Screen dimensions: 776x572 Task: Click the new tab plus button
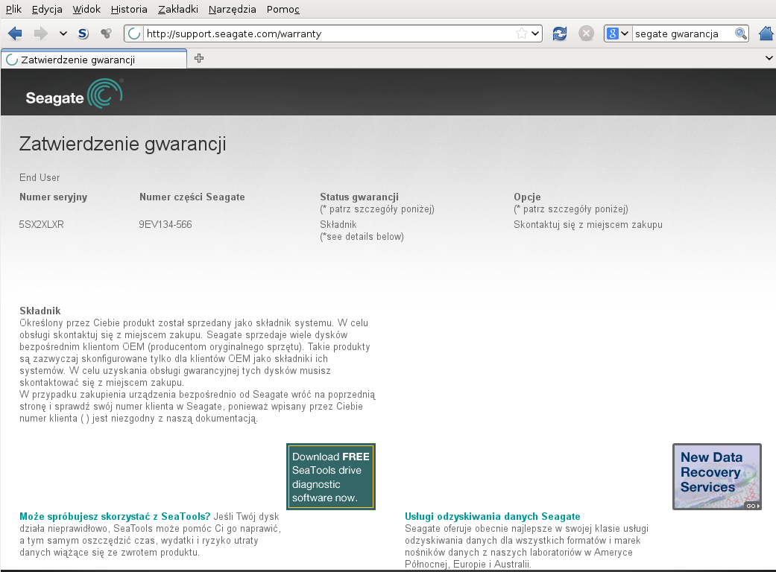pyautogui.click(x=199, y=58)
